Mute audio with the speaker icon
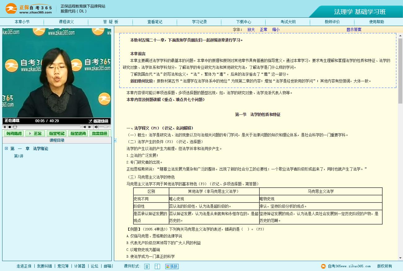The height and width of the screenshot is (271, 403). 96,127
